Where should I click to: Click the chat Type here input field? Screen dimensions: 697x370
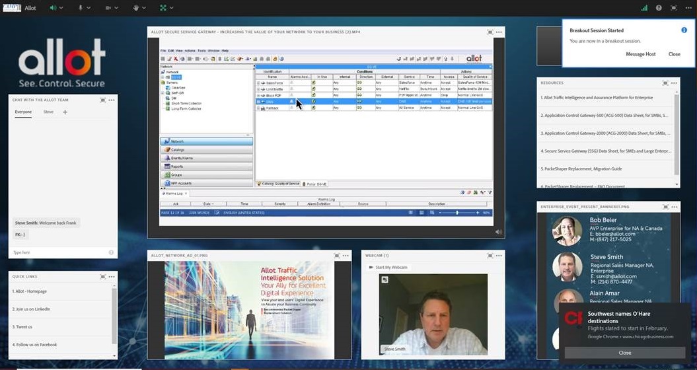click(x=59, y=252)
